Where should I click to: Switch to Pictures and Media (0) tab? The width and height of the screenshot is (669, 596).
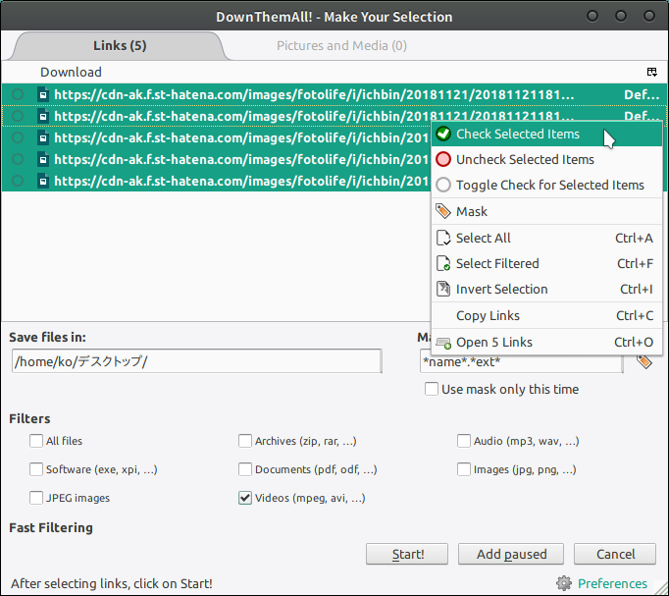341,46
